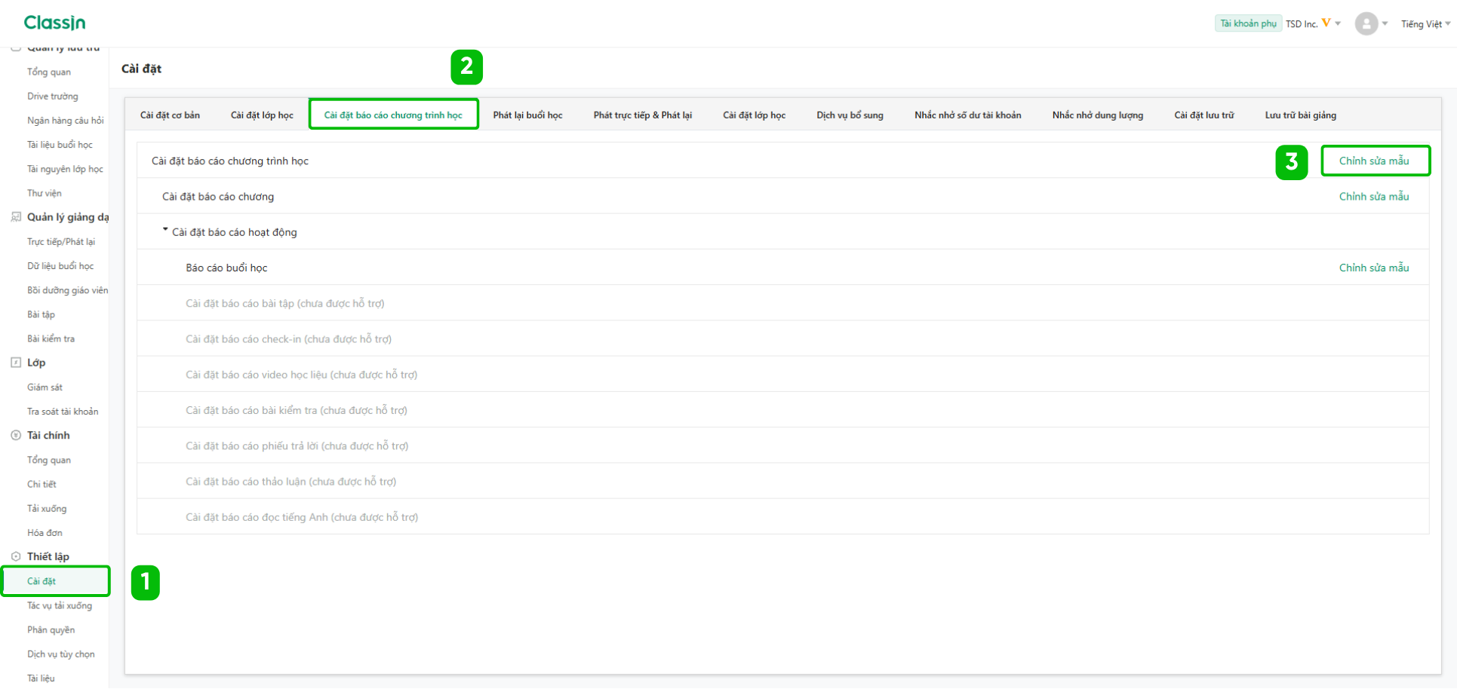Open Chi tiết under Tài chính

[x=41, y=484]
